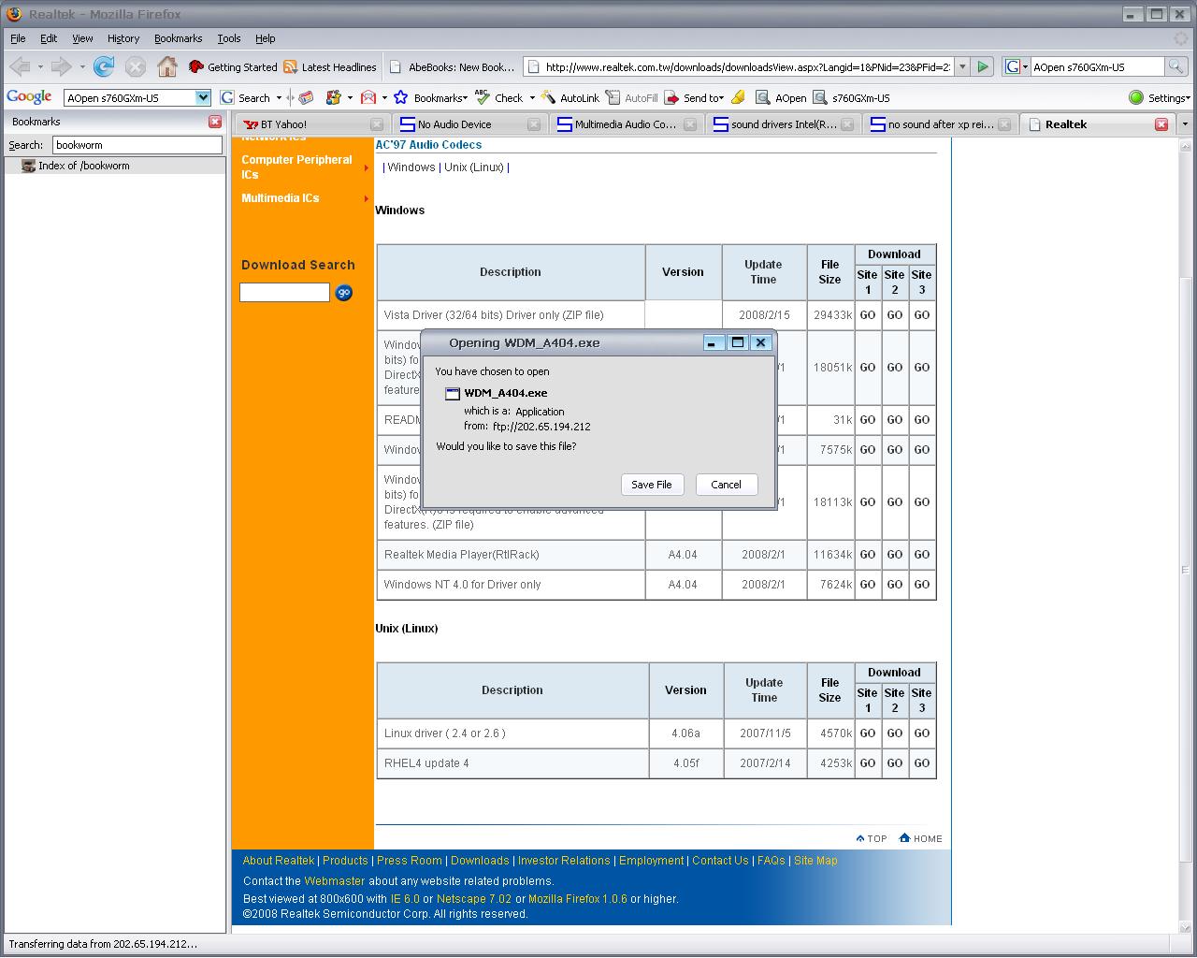Open Send to menu on Google toolbar
1197x958 pixels.
pos(695,97)
